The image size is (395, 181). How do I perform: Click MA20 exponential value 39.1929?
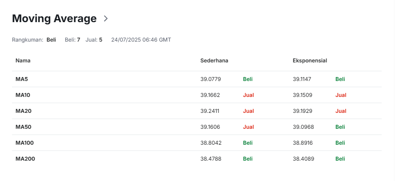point(302,111)
